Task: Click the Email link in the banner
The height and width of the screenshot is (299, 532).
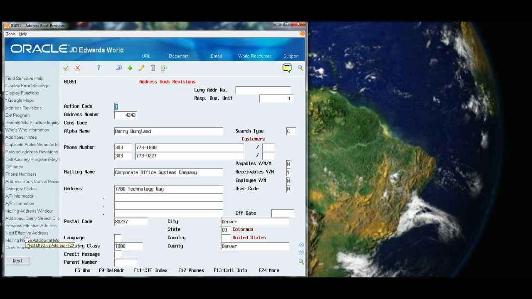Action: 216,56
